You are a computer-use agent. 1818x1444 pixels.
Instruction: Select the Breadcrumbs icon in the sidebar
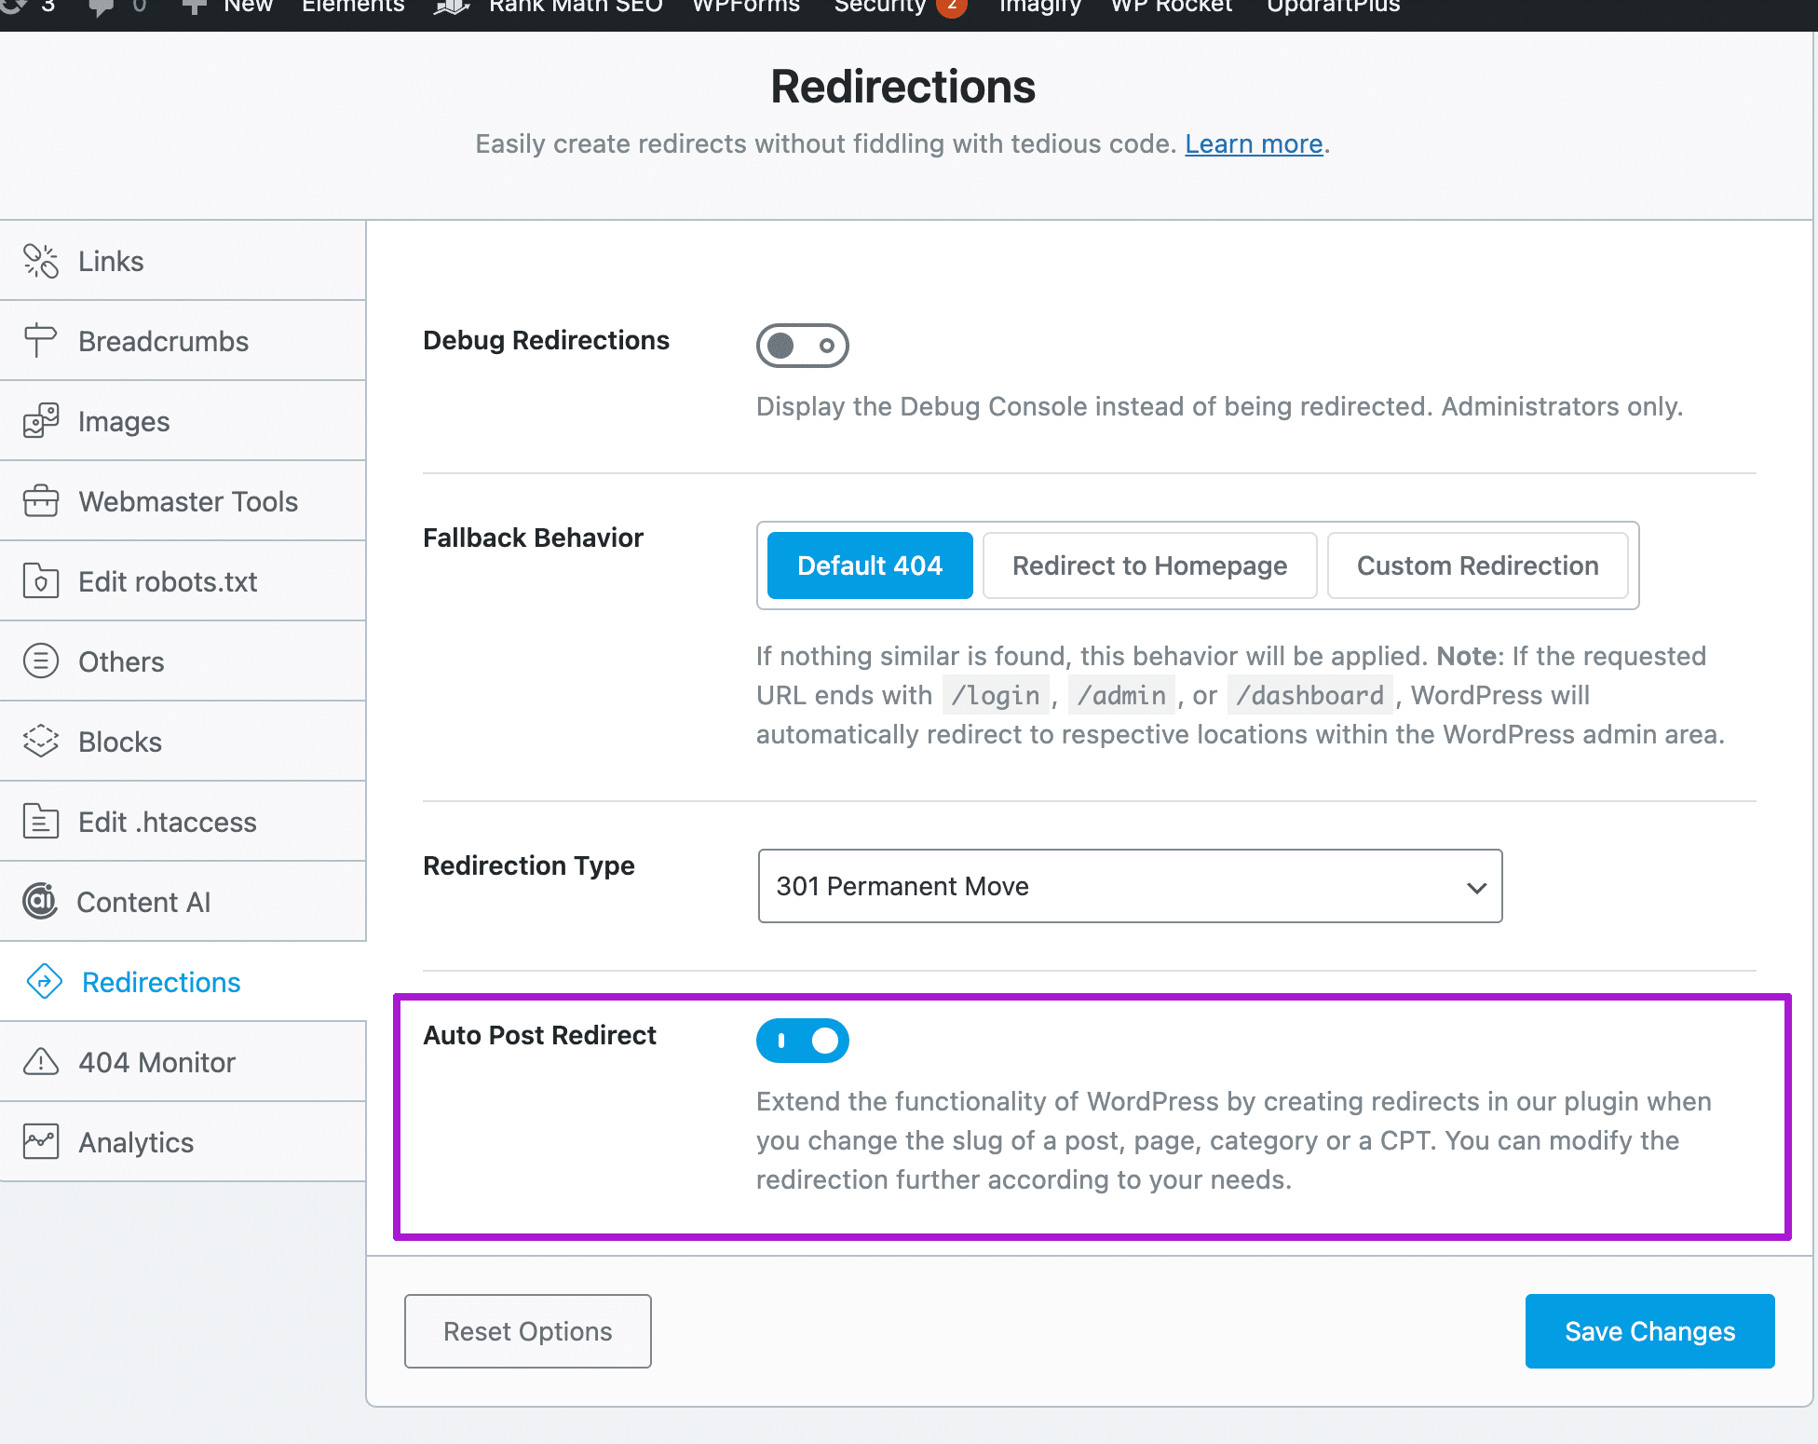coord(41,340)
